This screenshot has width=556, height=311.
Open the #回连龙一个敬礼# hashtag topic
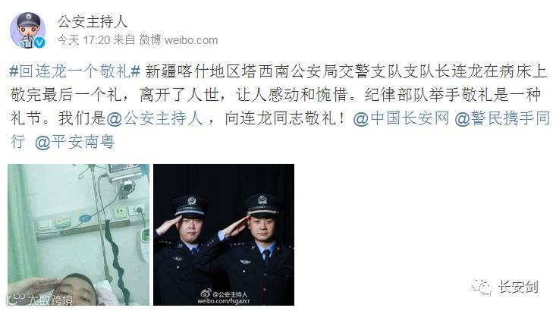tap(75, 71)
